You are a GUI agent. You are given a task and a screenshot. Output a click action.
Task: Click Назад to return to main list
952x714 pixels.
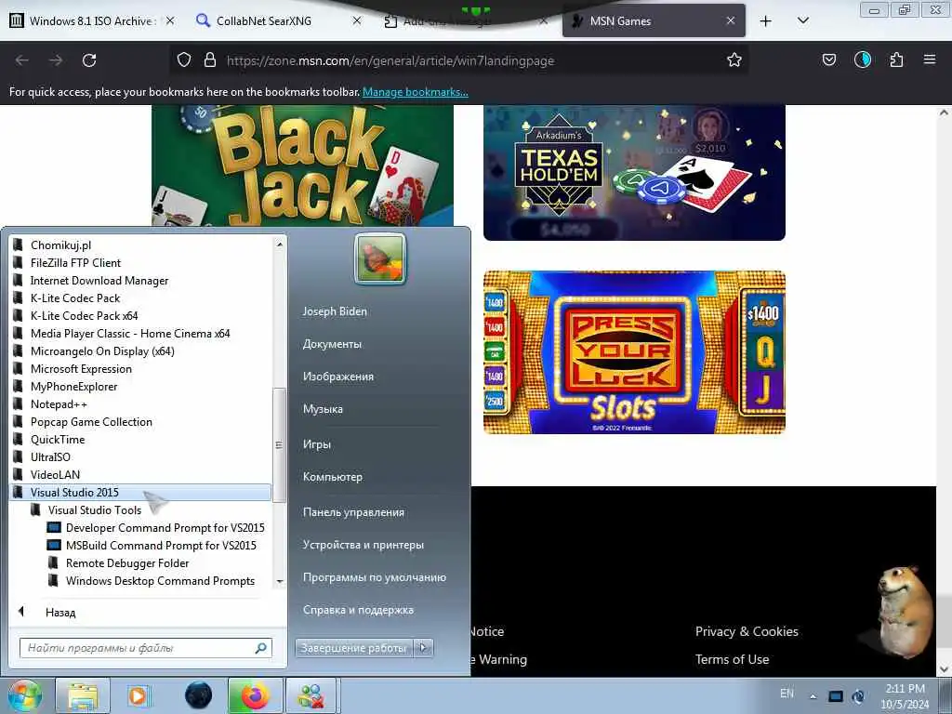[x=60, y=613]
